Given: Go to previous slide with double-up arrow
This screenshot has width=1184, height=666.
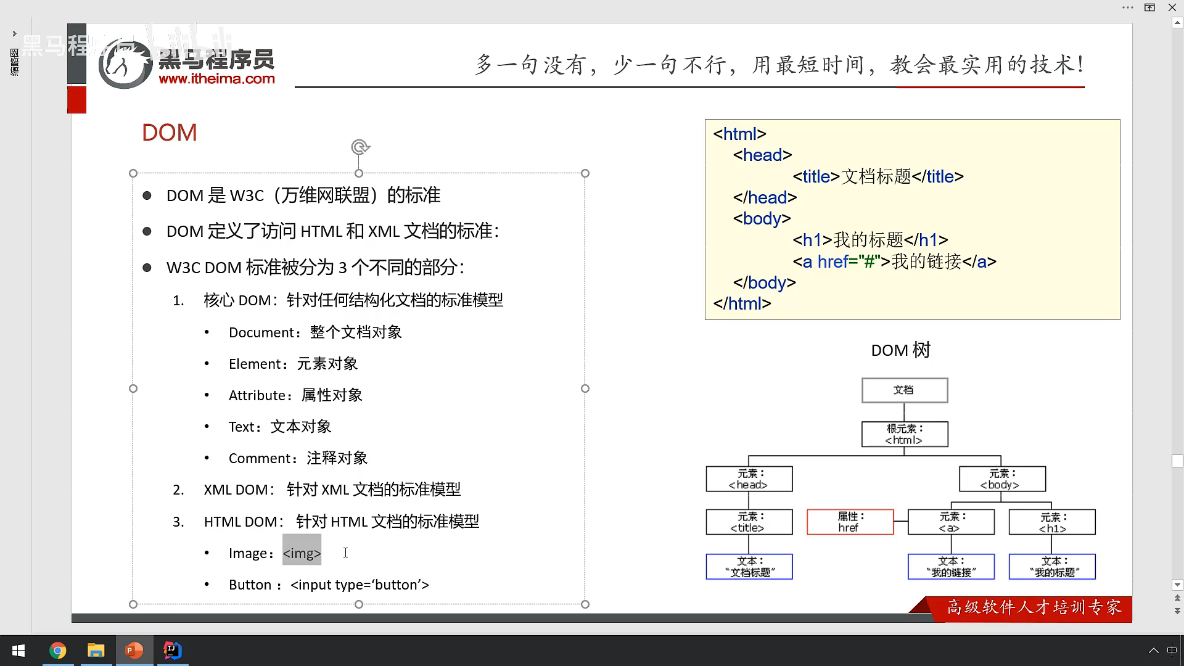Looking at the screenshot, I should 1177,598.
